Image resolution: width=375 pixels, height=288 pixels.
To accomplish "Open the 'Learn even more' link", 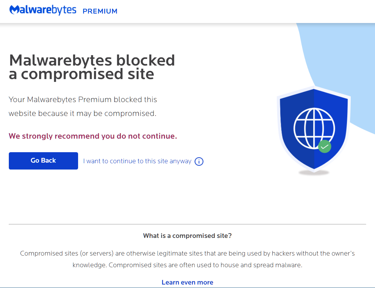I will 187,282.
